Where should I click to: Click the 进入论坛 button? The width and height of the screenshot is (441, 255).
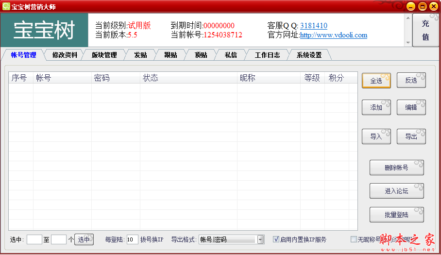(397, 191)
